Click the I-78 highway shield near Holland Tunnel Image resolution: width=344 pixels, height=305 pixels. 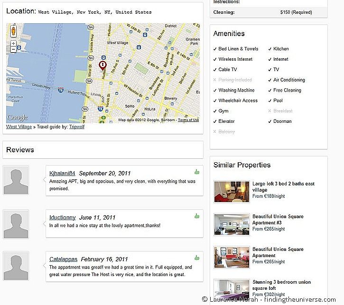(61, 90)
